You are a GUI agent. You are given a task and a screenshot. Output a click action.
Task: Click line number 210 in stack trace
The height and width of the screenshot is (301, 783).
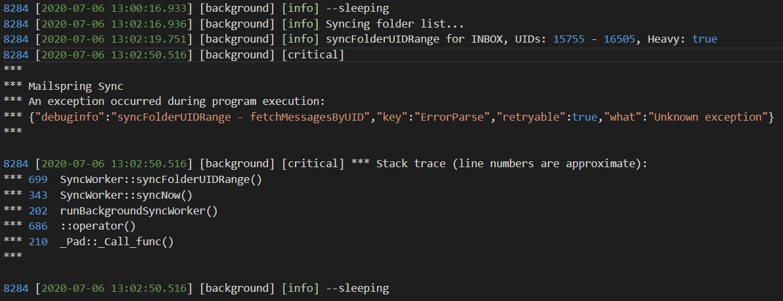coord(38,242)
